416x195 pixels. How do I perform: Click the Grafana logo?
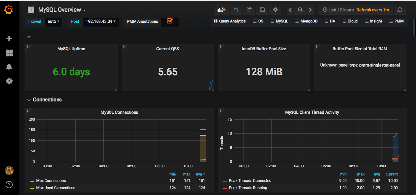click(9, 10)
